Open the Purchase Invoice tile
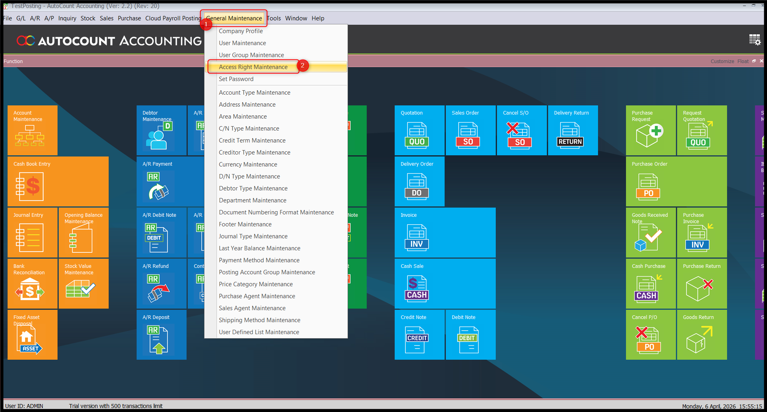The image size is (767, 412). click(x=702, y=232)
